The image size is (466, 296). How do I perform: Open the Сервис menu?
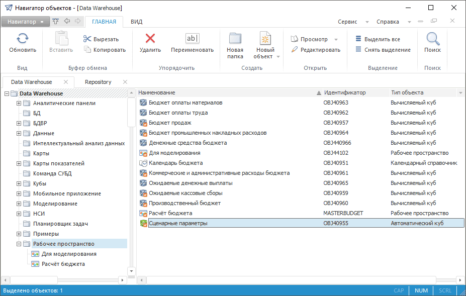click(x=347, y=22)
